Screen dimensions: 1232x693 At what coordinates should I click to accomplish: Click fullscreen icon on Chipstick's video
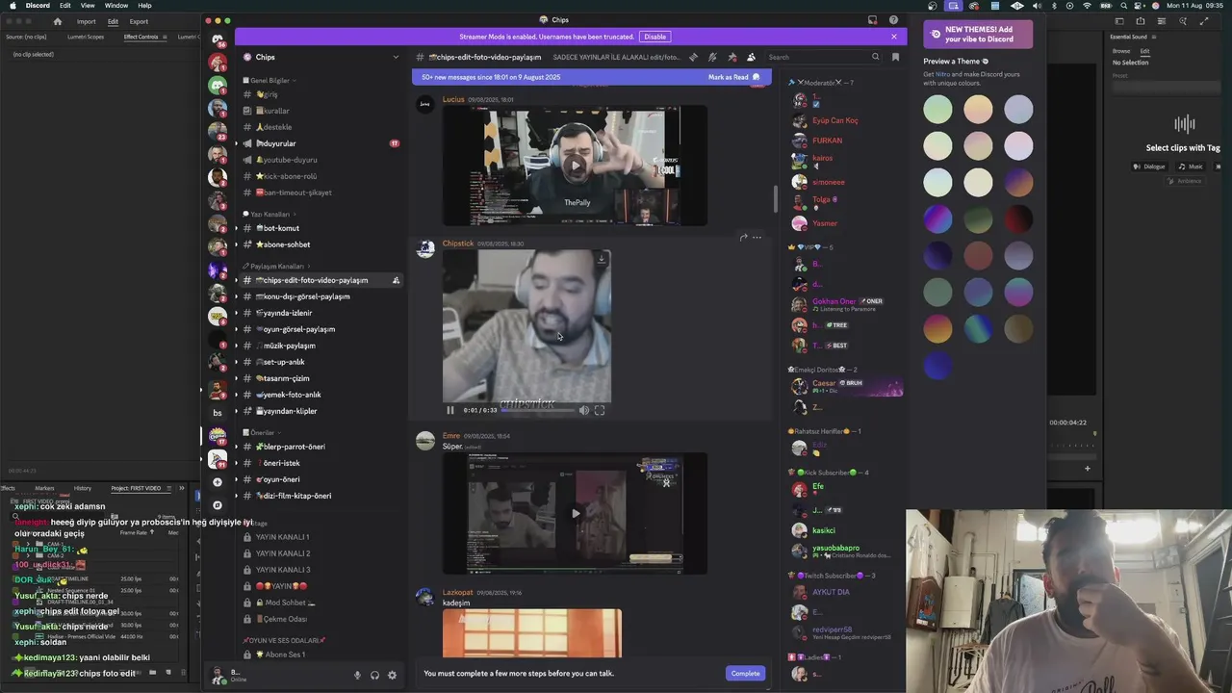point(600,410)
